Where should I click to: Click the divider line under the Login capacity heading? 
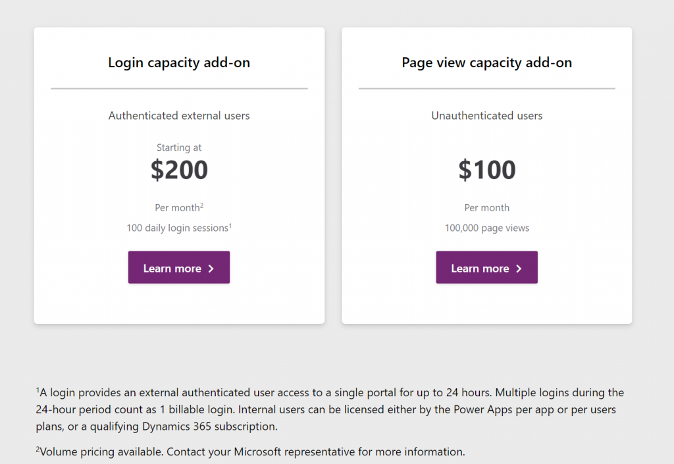coord(179,88)
